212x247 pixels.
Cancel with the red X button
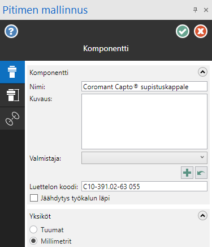201,31
